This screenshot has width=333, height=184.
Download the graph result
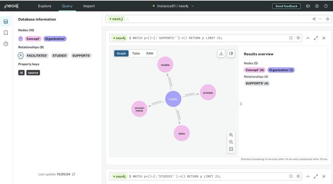tap(221, 53)
